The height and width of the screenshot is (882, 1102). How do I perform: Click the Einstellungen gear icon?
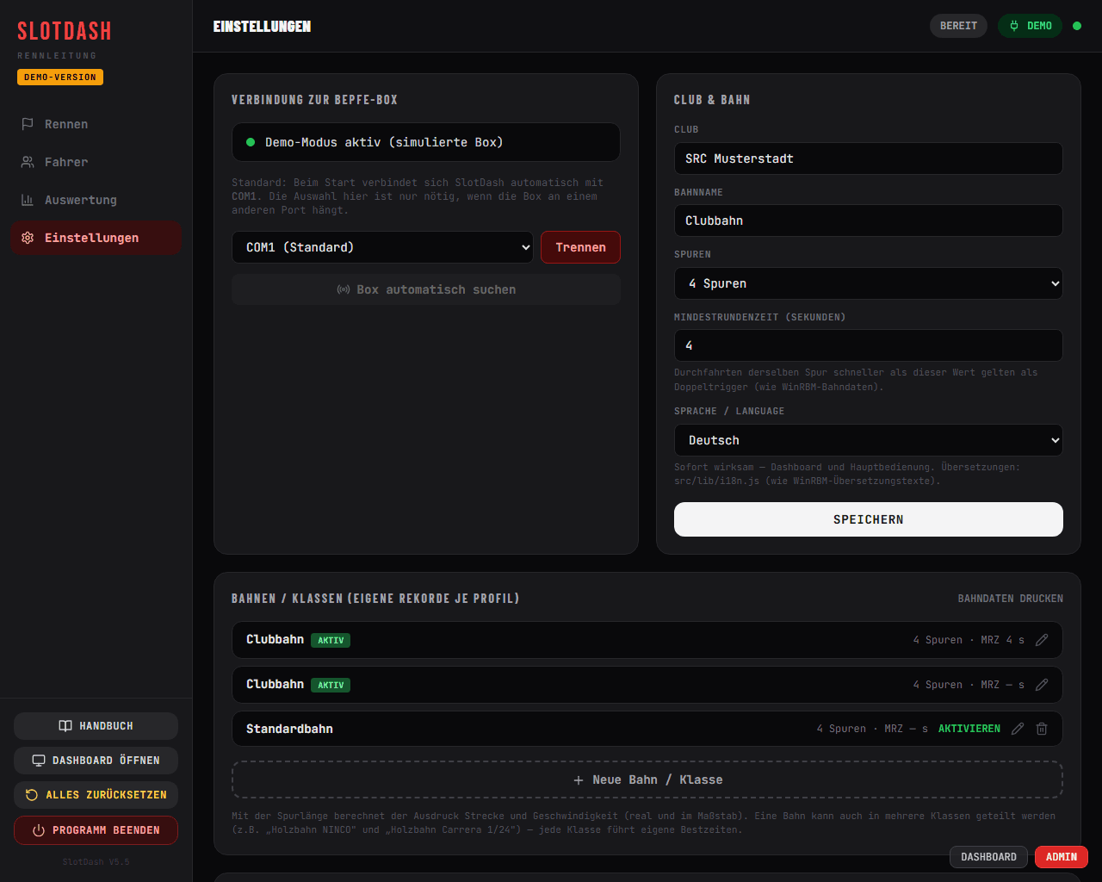(28, 238)
